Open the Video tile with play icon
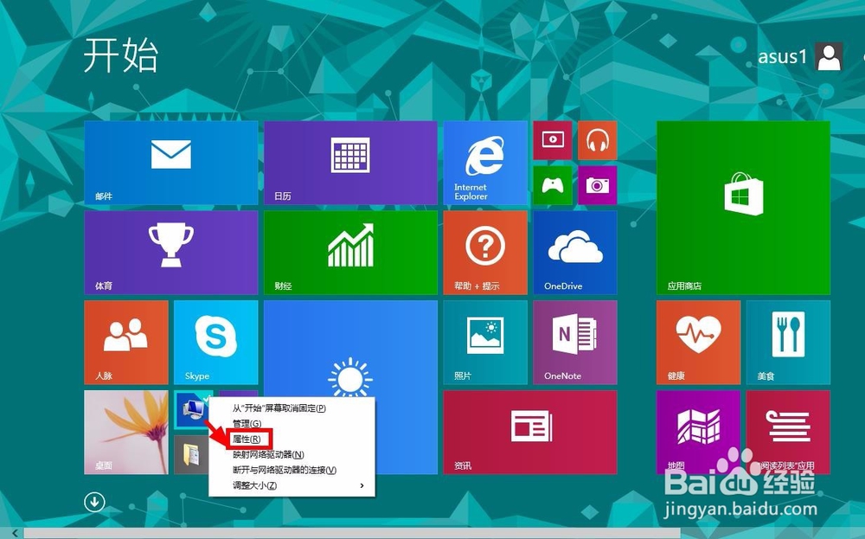865x539 pixels. pos(552,140)
